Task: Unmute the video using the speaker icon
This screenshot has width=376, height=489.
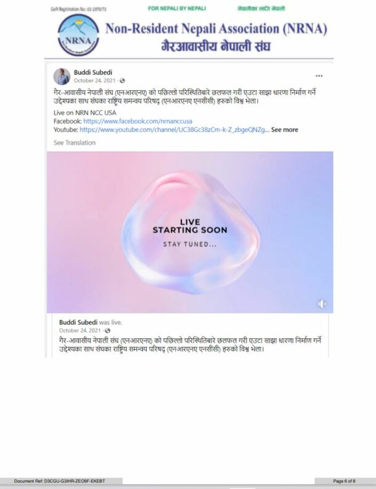Action: click(x=322, y=303)
